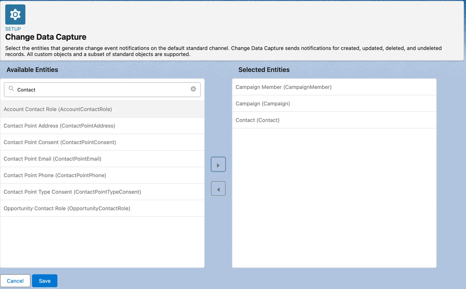
Task: Save the Change Data Capture settings
Action: pos(44,281)
